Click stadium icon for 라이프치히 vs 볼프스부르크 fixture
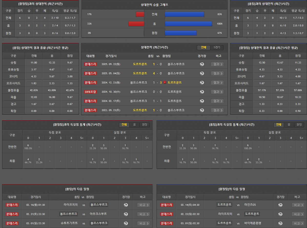Image resolution: width=307 pixels, height=228 pixels. pos(126,205)
